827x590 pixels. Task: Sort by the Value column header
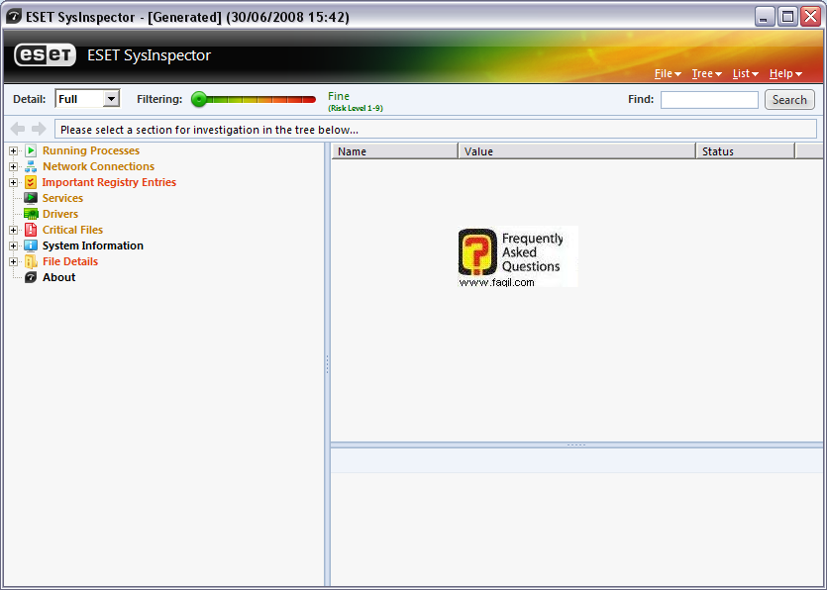tap(577, 151)
